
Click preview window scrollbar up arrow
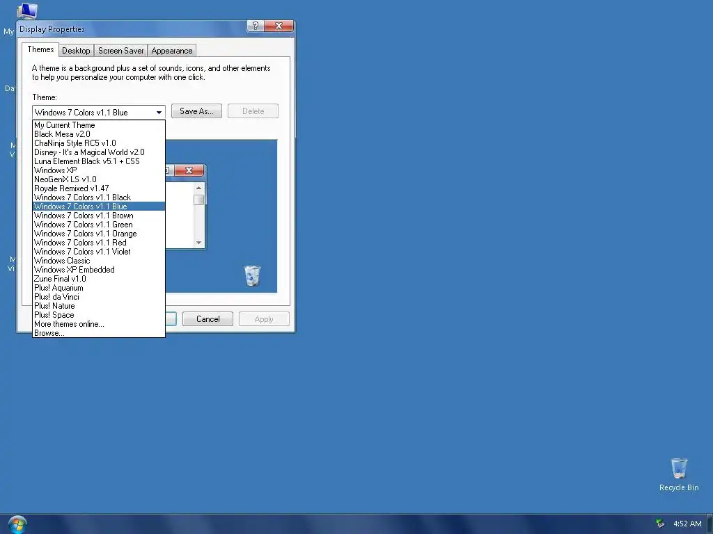[x=198, y=188]
